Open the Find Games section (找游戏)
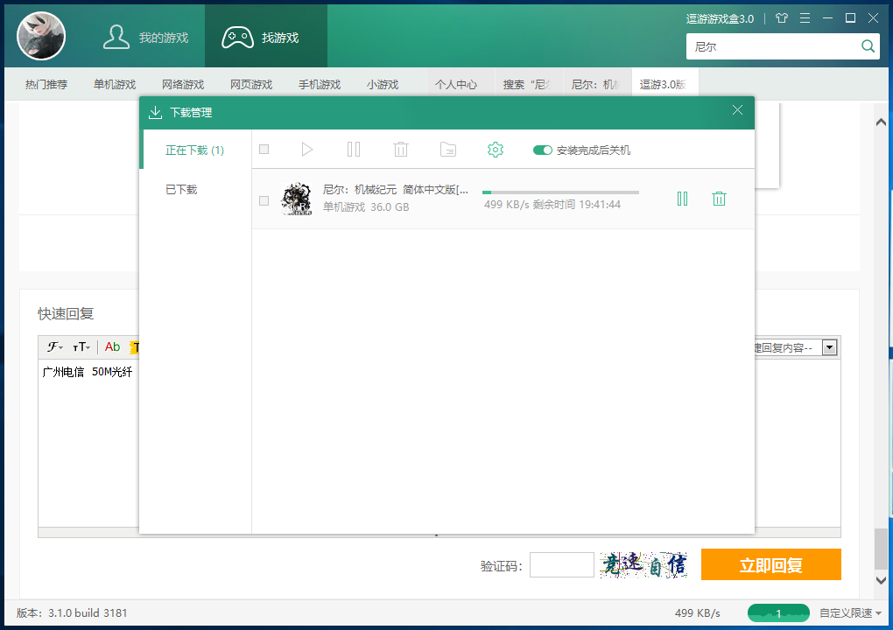The width and height of the screenshot is (893, 630). [x=266, y=37]
